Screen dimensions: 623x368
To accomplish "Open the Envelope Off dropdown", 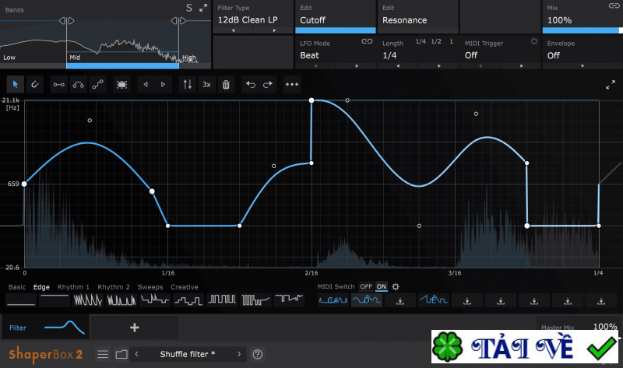I will point(581,55).
